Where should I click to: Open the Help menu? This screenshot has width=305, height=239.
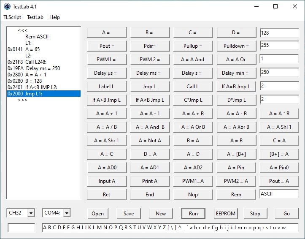pos(54,17)
